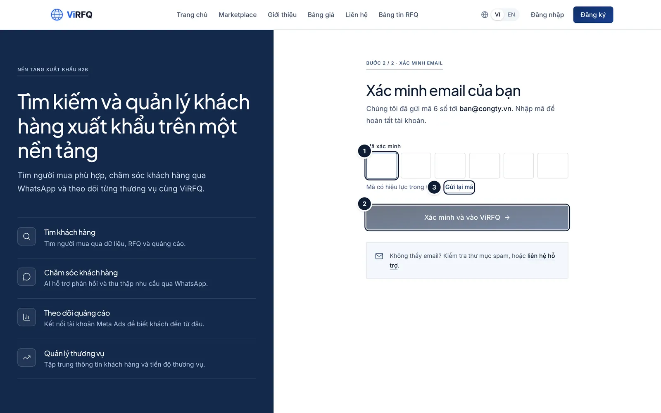Screen dimensions: 661x413
Task: Focus the third verification code box
Action: coord(450,166)
